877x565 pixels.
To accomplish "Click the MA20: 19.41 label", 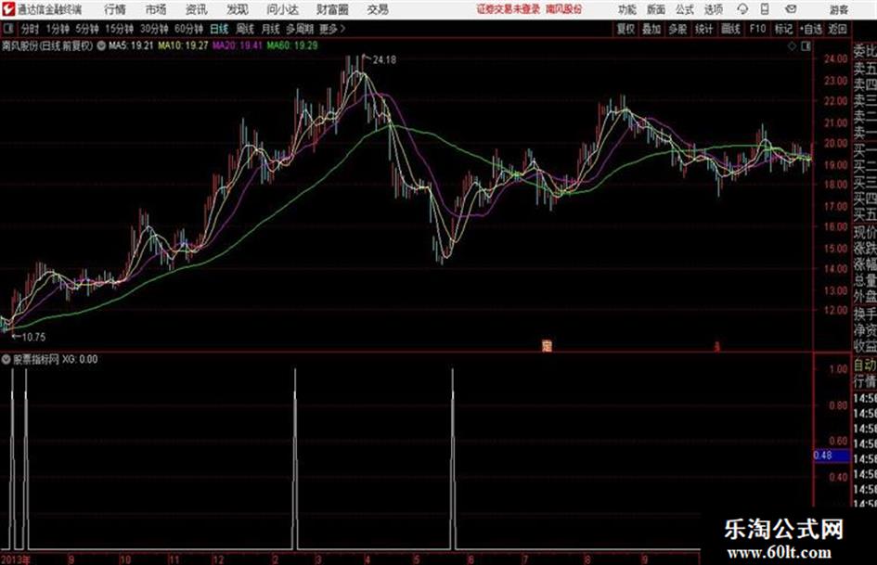I will (x=238, y=45).
